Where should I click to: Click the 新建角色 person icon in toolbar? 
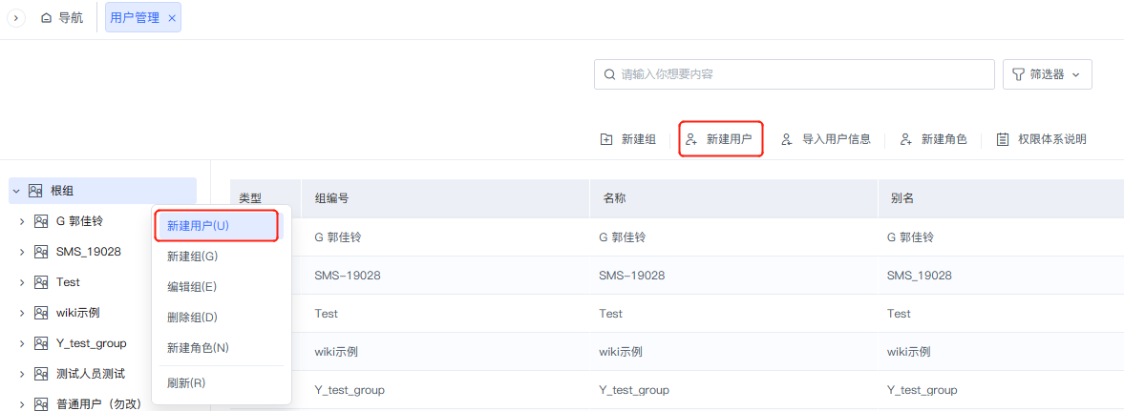point(906,139)
